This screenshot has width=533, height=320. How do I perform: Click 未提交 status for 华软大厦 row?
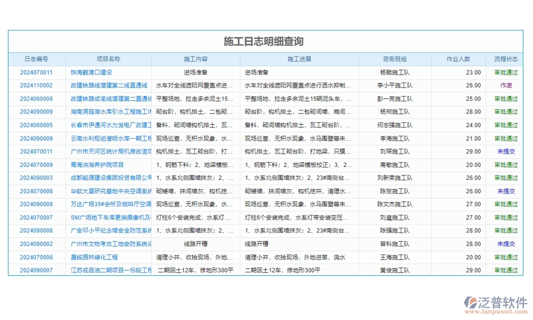pyautogui.click(x=505, y=191)
